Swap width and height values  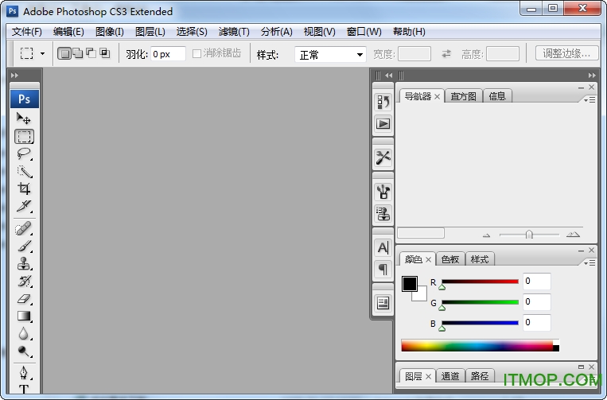click(446, 54)
